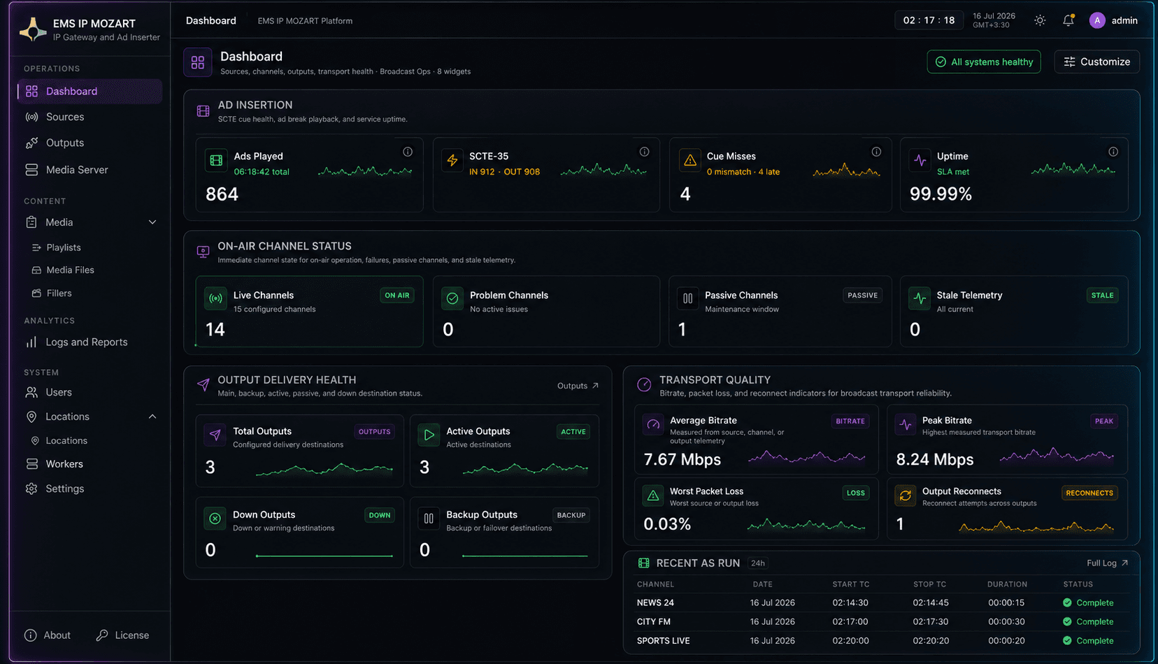Click the Live Channels broadcast icon

pyautogui.click(x=216, y=298)
